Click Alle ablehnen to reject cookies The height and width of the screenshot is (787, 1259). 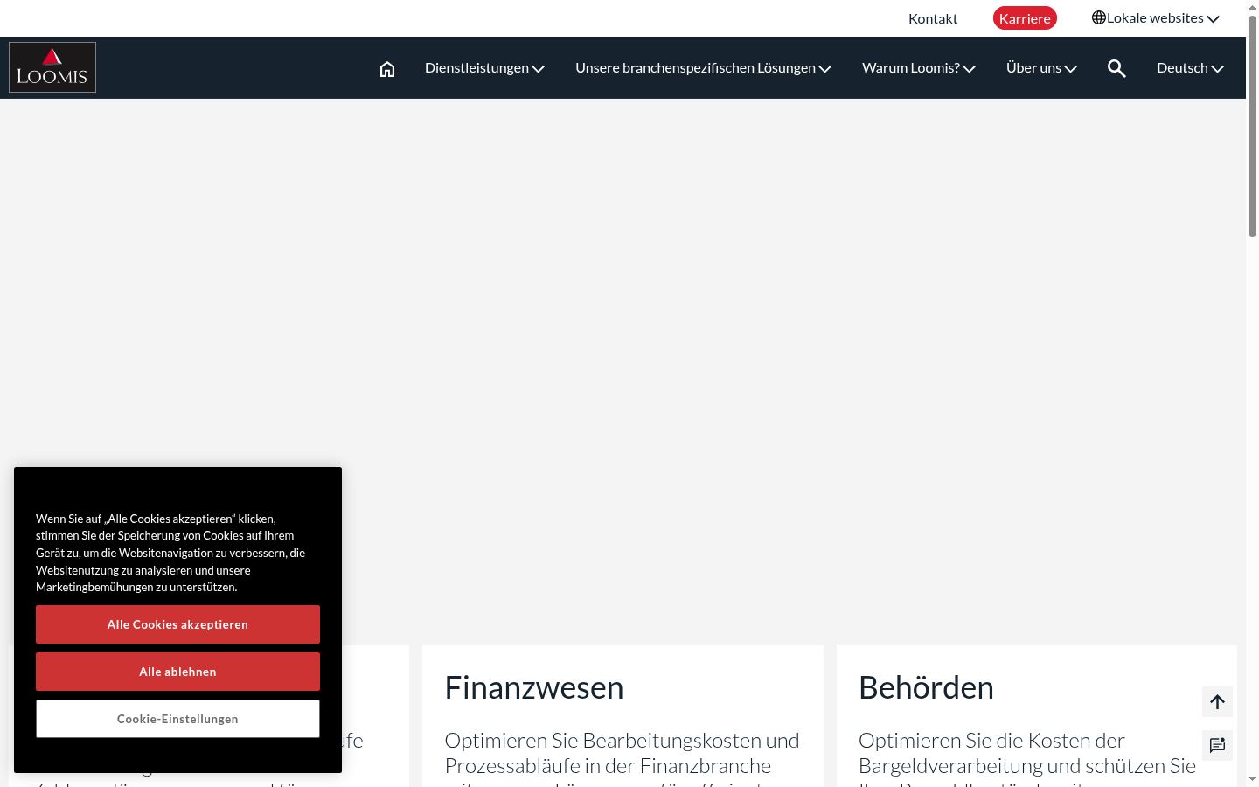click(177, 672)
